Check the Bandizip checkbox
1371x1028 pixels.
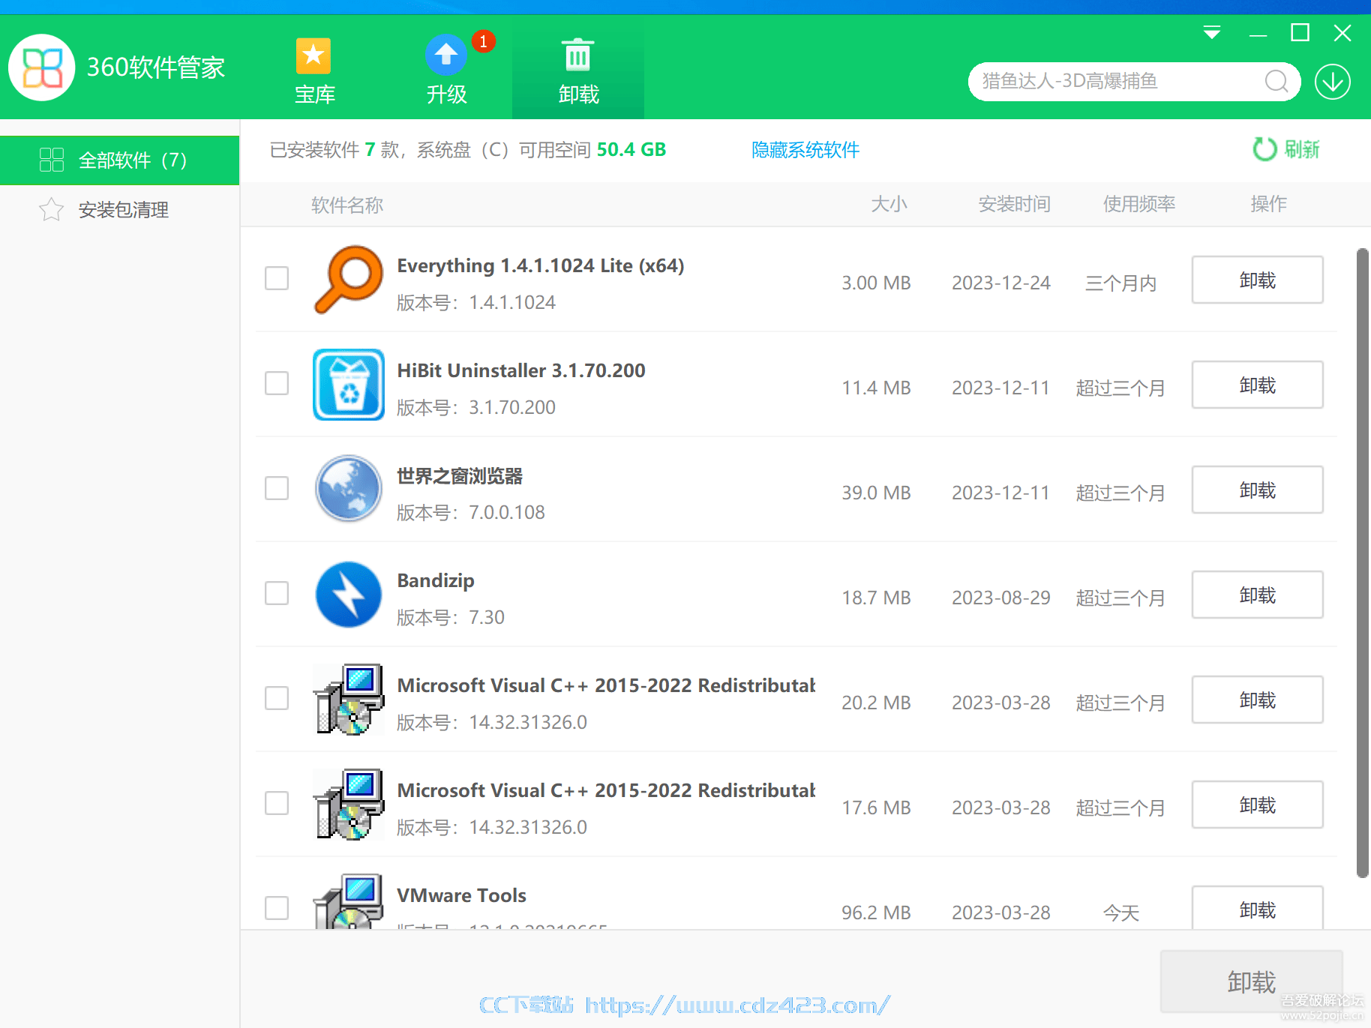point(277,593)
